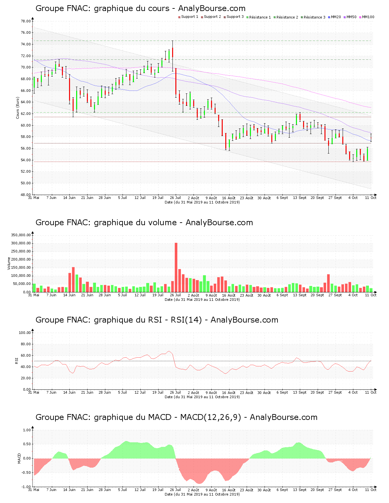Viewport: 389px width, 503px height.
Task: Click the 'Volume' vertical axis label
Action: click(9, 263)
